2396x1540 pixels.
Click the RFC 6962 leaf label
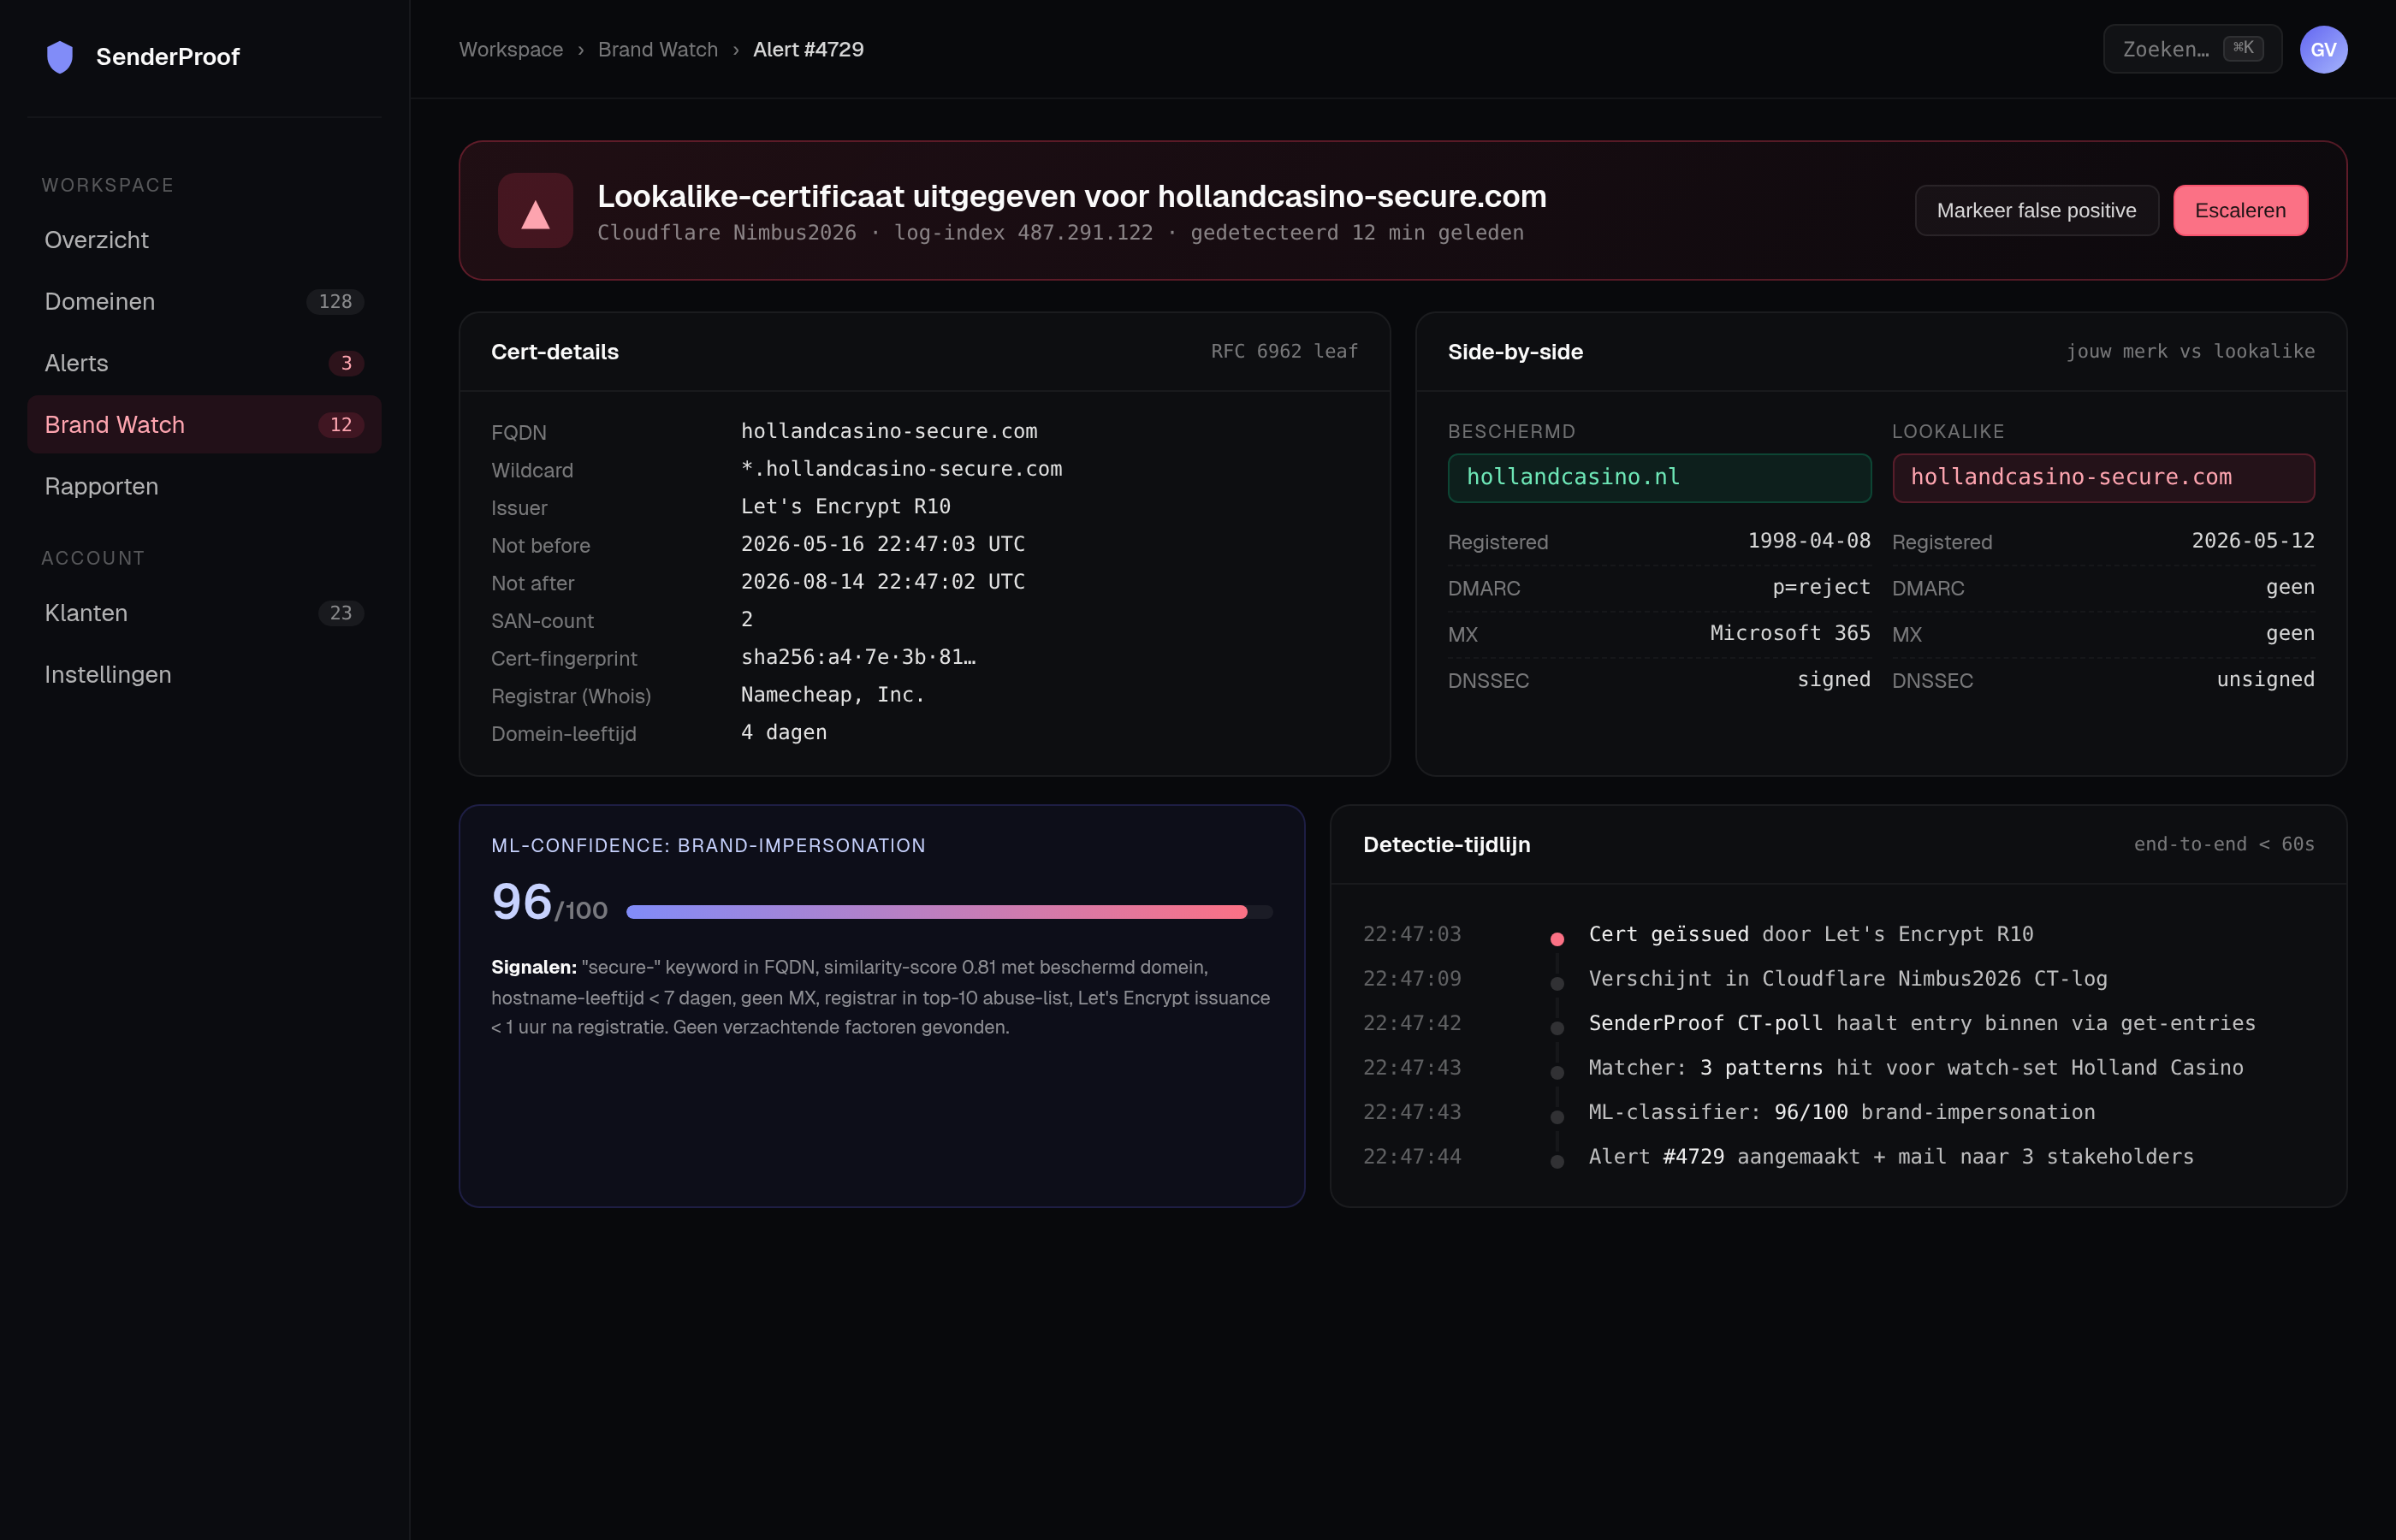[1284, 351]
